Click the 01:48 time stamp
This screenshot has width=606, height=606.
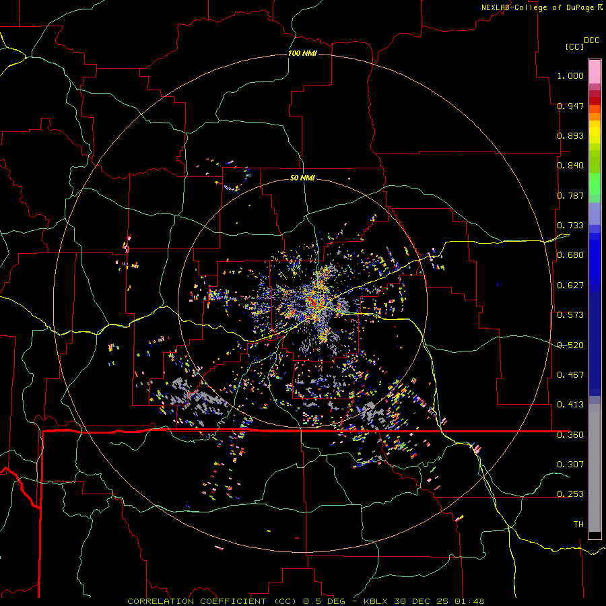(x=469, y=601)
